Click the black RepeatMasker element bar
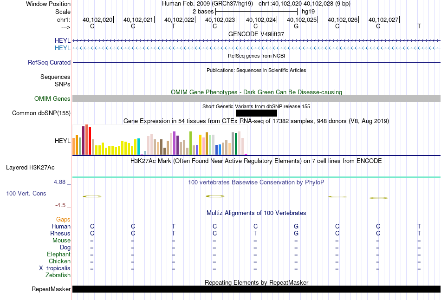The width and height of the screenshot is (441, 300). click(257, 289)
